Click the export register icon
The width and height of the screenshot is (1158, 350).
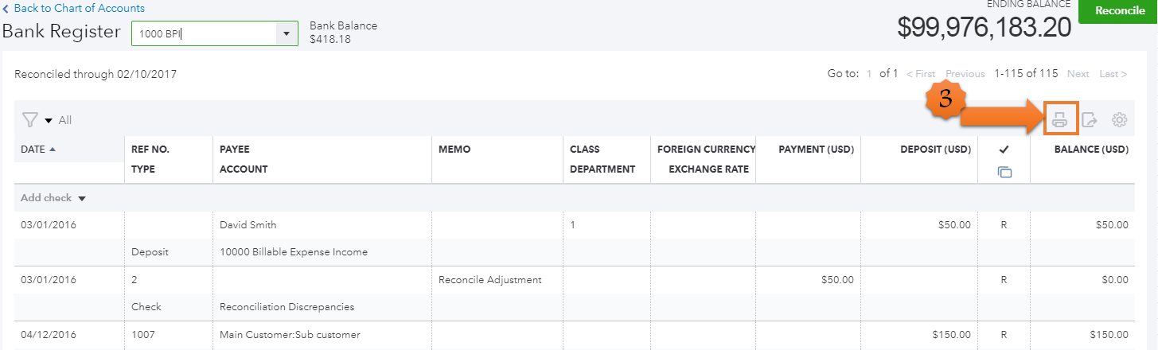(1090, 120)
